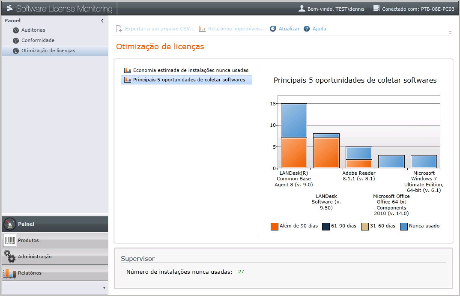Click Relatórios imprimíveis link
Viewport: 460px width, 296px height.
[x=237, y=29]
